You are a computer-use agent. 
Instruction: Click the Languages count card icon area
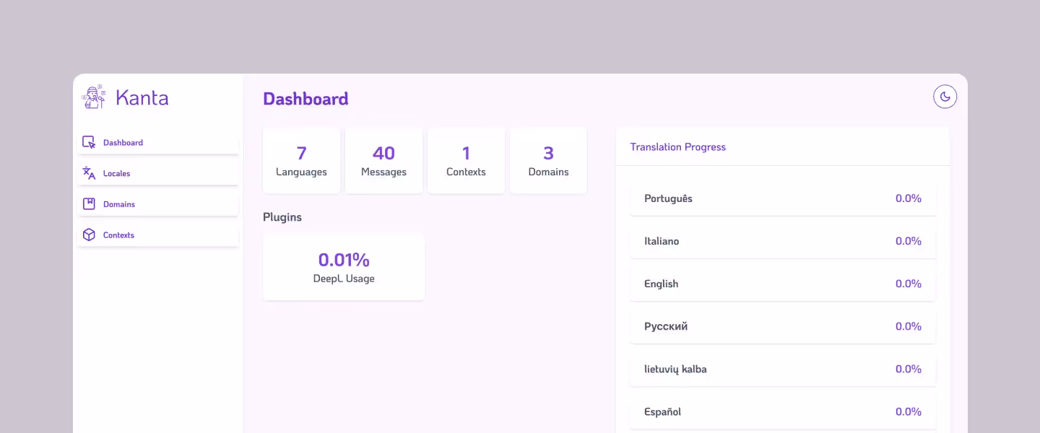(x=301, y=160)
